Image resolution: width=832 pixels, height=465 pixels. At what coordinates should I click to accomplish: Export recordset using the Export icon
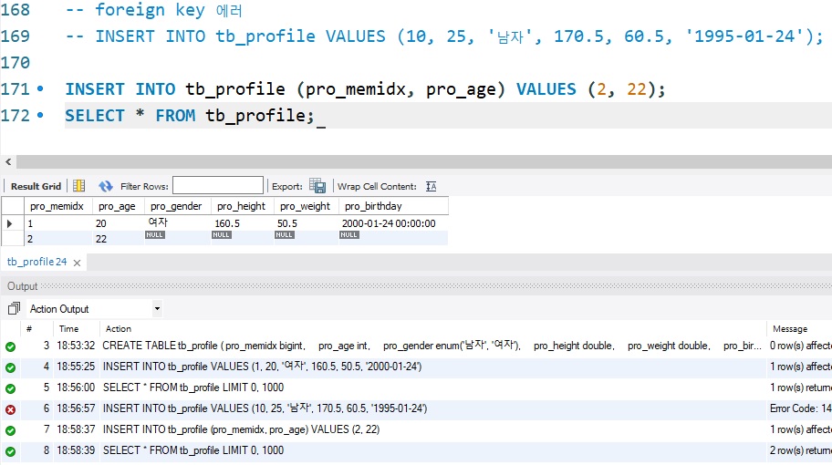coord(317,186)
